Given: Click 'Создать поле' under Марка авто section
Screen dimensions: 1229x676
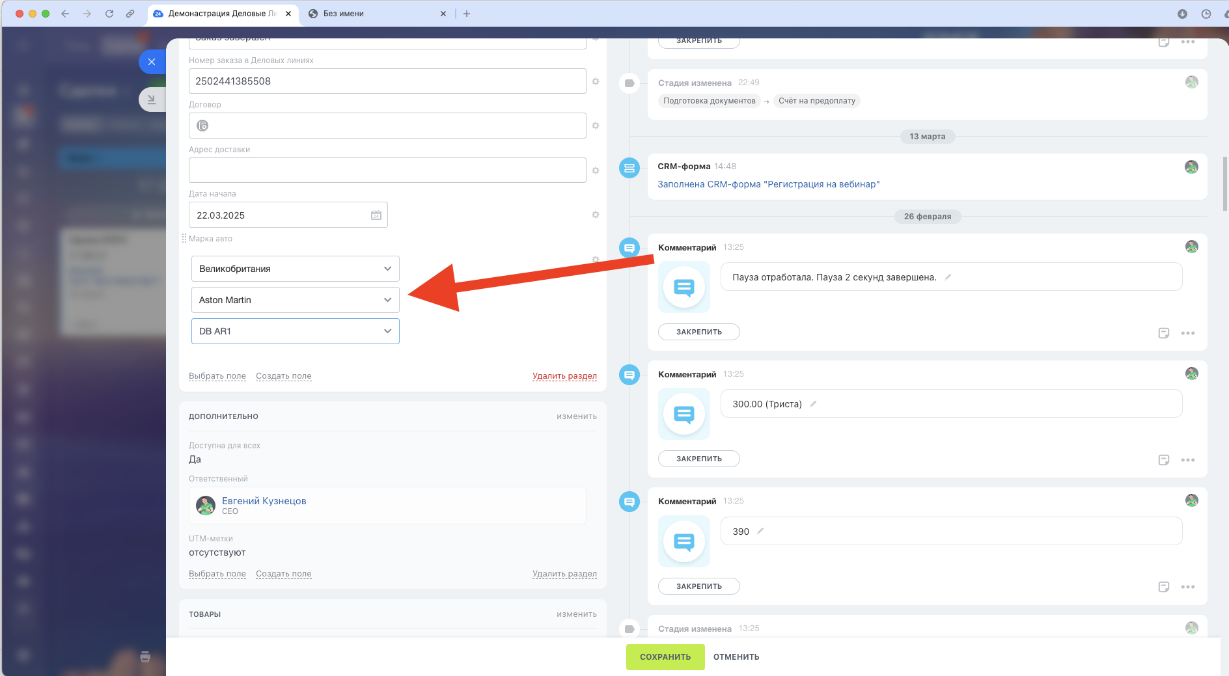Looking at the screenshot, I should (x=284, y=376).
